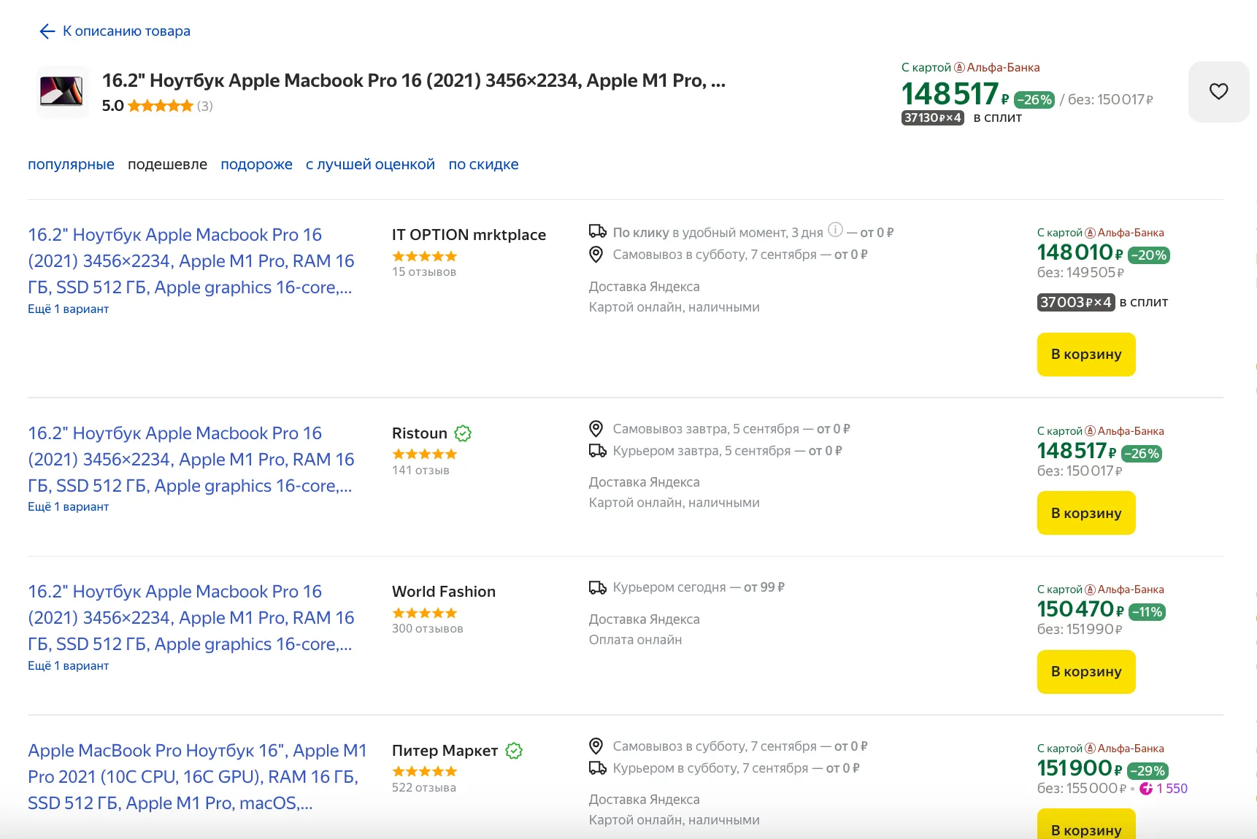Add World Fashion offer to cart

pyautogui.click(x=1085, y=672)
